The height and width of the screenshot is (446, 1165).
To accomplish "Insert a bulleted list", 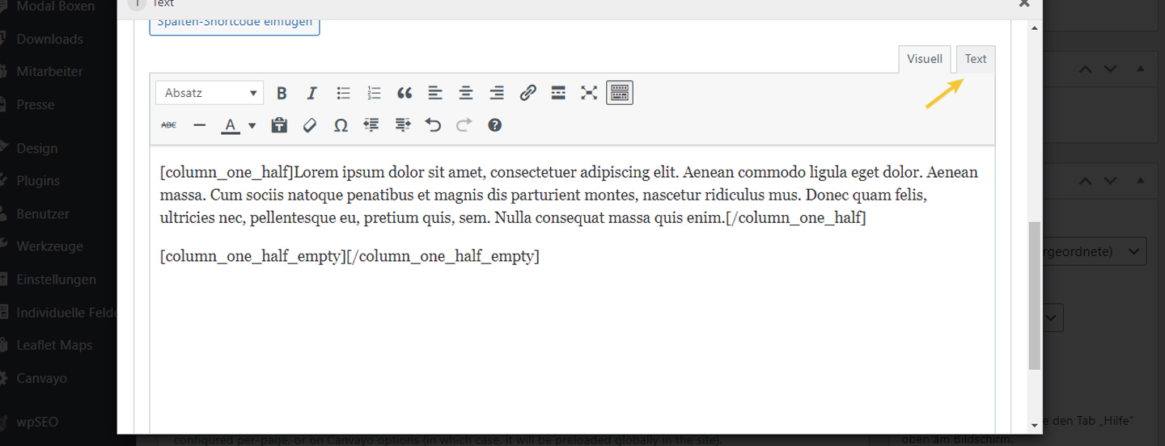I will pyautogui.click(x=343, y=93).
